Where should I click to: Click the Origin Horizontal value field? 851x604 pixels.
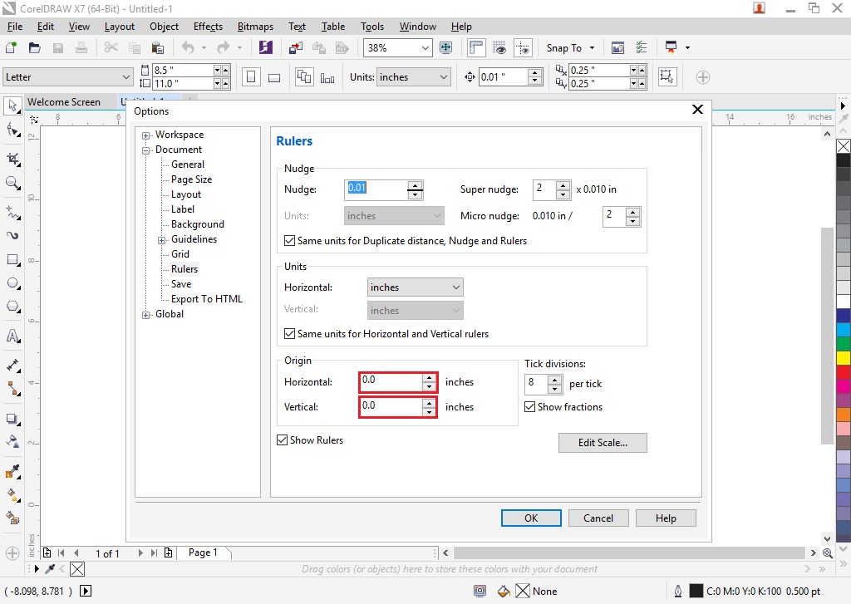point(391,382)
